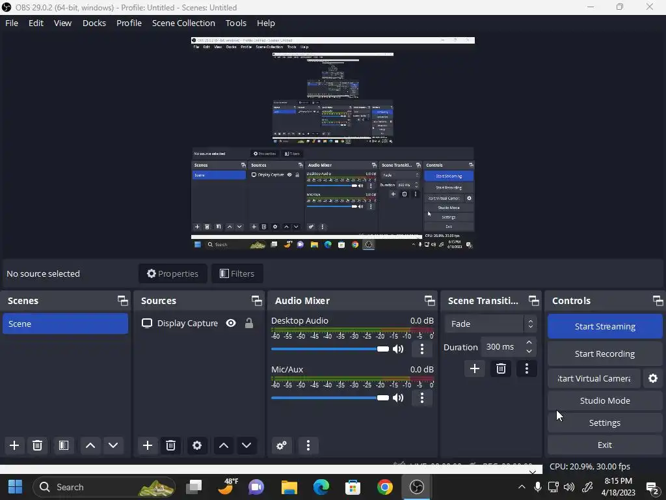Click Start Virtual Camera button
The image size is (666, 500).
point(594,378)
